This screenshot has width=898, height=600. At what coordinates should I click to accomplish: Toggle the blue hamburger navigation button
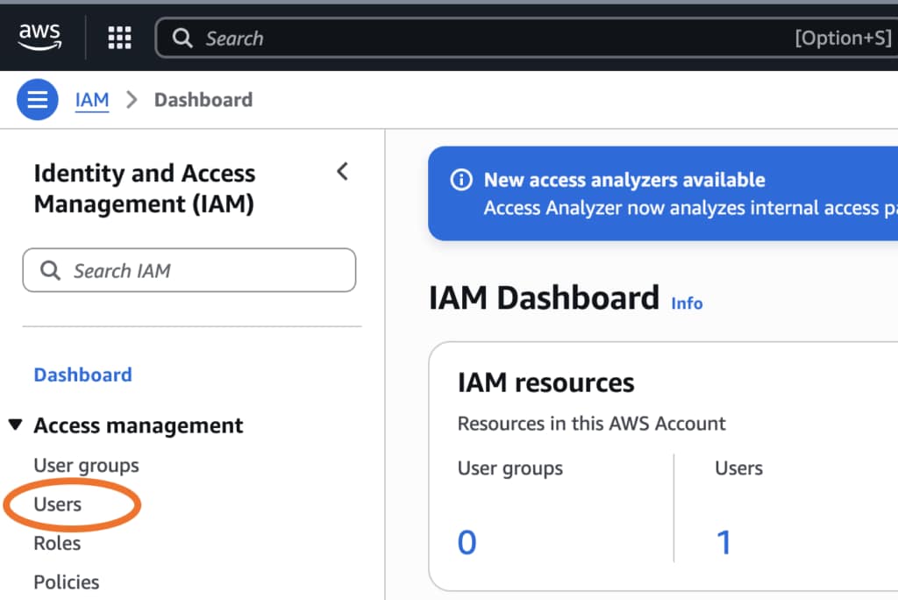[38, 100]
